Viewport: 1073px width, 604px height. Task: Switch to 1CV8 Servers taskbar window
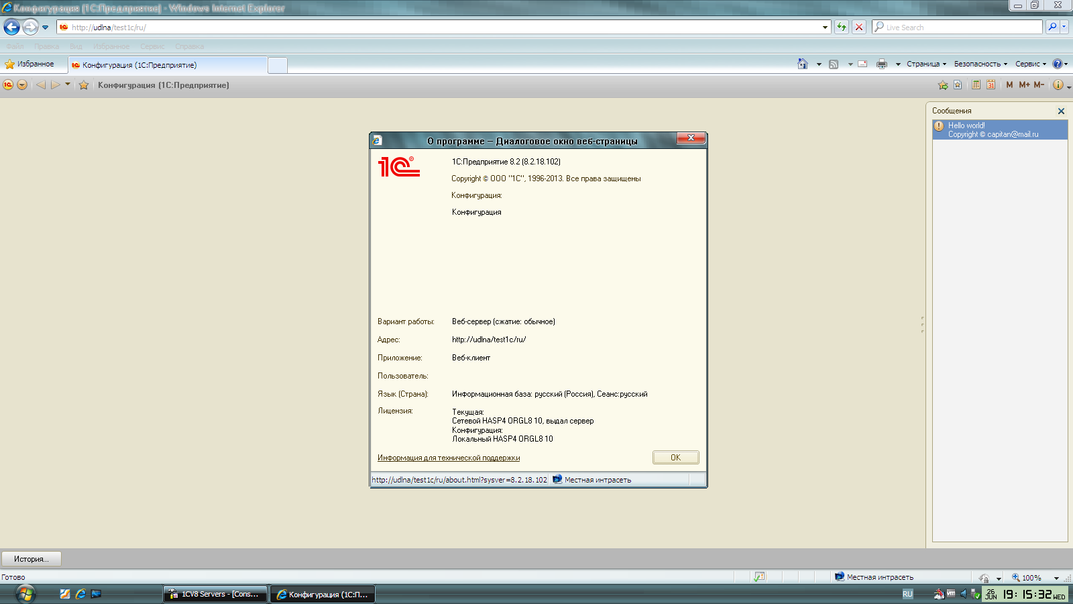(215, 594)
